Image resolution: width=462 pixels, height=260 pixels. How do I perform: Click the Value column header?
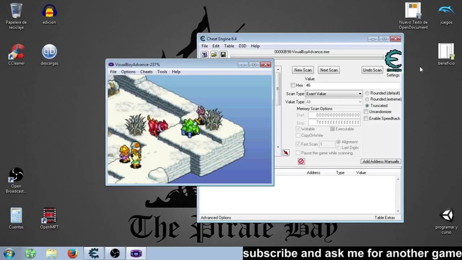pyautogui.click(x=361, y=173)
